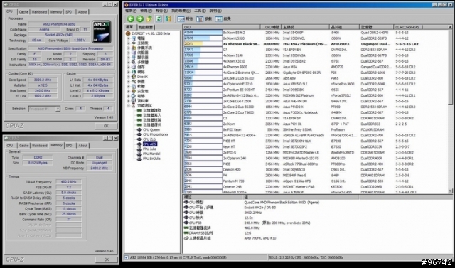Sort by the CPU 時脈 clock column header
This screenshot has height=268, width=455.
271,27
